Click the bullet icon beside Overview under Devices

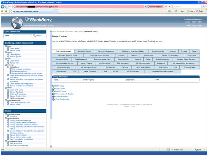(x=8, y=116)
